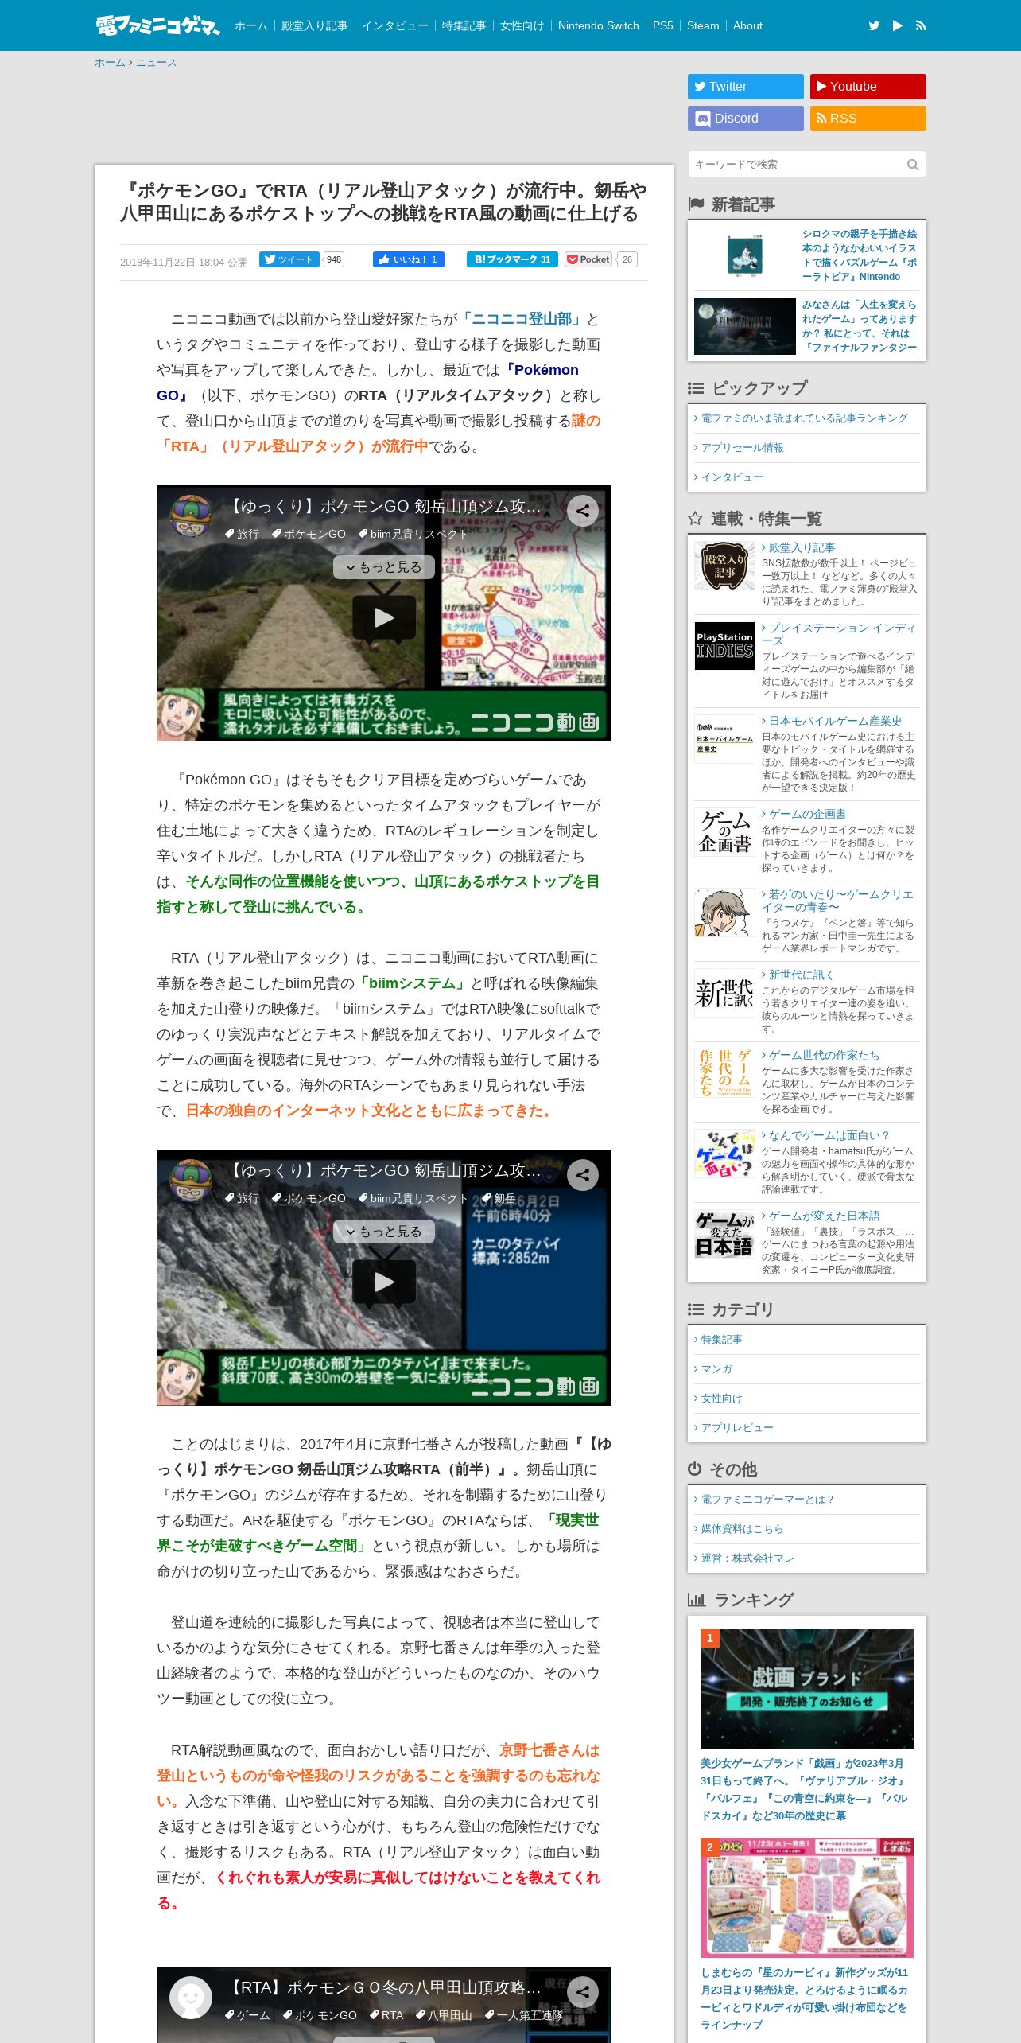Open the ranking #1 戯画ブランド thumbnail
The height and width of the screenshot is (2043, 1021).
coord(807,1688)
